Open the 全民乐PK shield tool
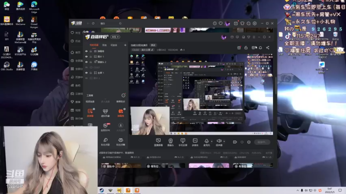Image resolution: width=346 pixels, height=194 pixels. pos(105,127)
